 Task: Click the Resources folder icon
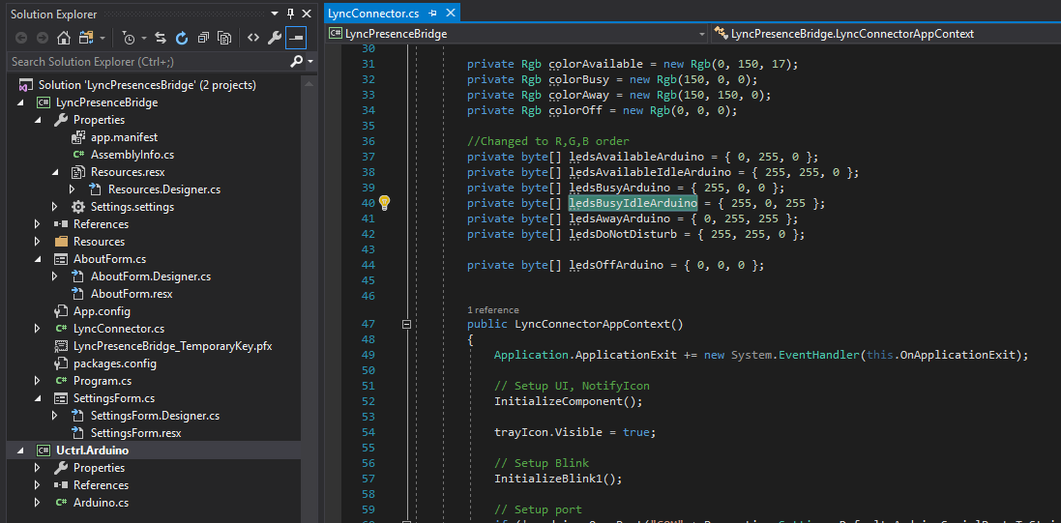click(x=62, y=242)
